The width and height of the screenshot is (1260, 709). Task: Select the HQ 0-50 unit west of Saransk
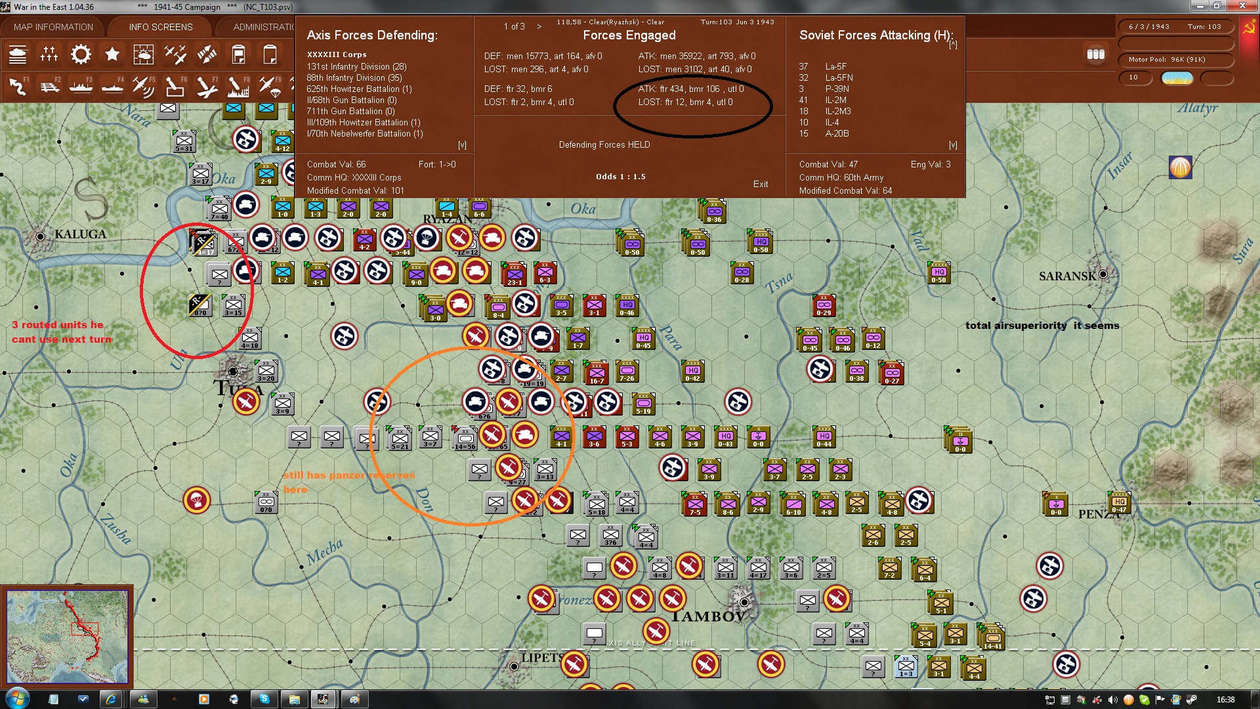[939, 273]
